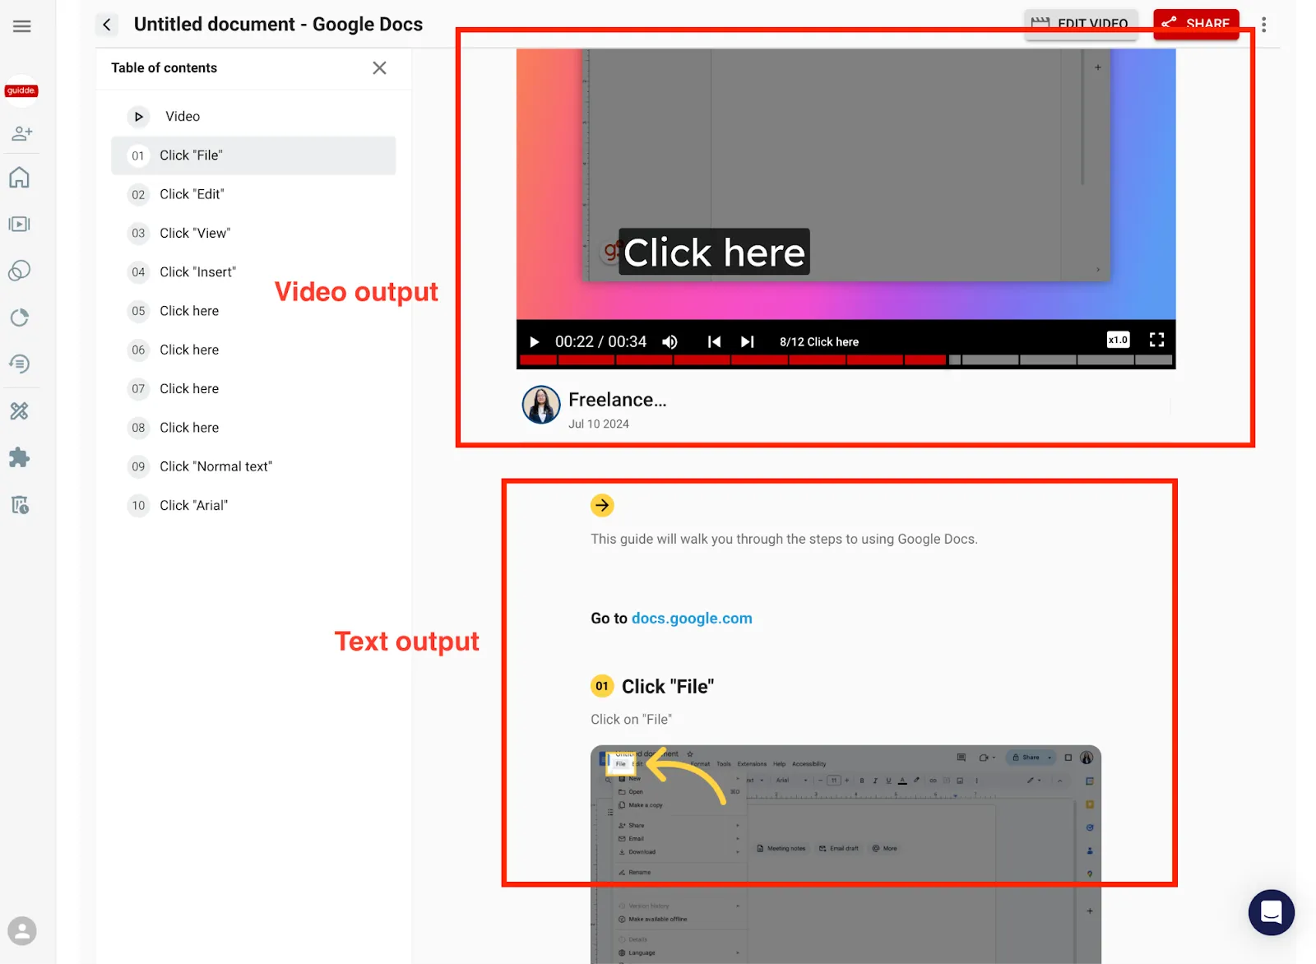The image size is (1316, 964).
Task: Select step 04 Click "Insert"
Action: click(x=253, y=272)
